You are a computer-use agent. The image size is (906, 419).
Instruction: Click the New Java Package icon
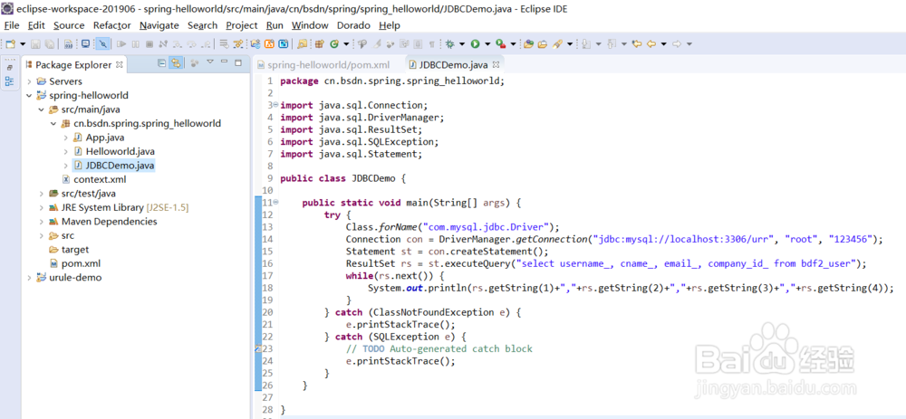click(x=318, y=43)
